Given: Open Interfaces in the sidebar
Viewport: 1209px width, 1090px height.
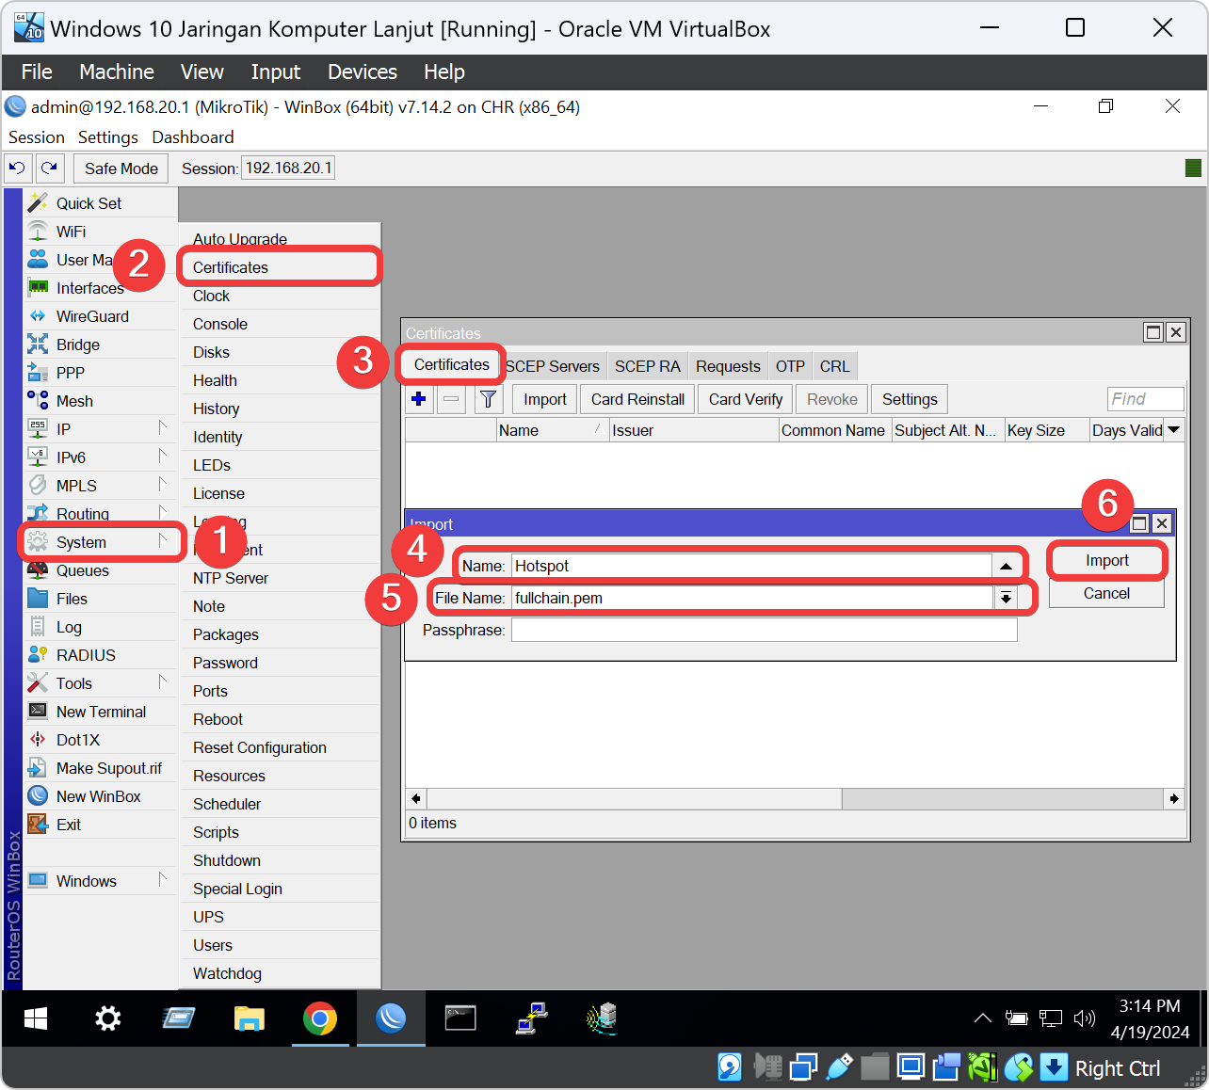Looking at the screenshot, I should click(89, 288).
